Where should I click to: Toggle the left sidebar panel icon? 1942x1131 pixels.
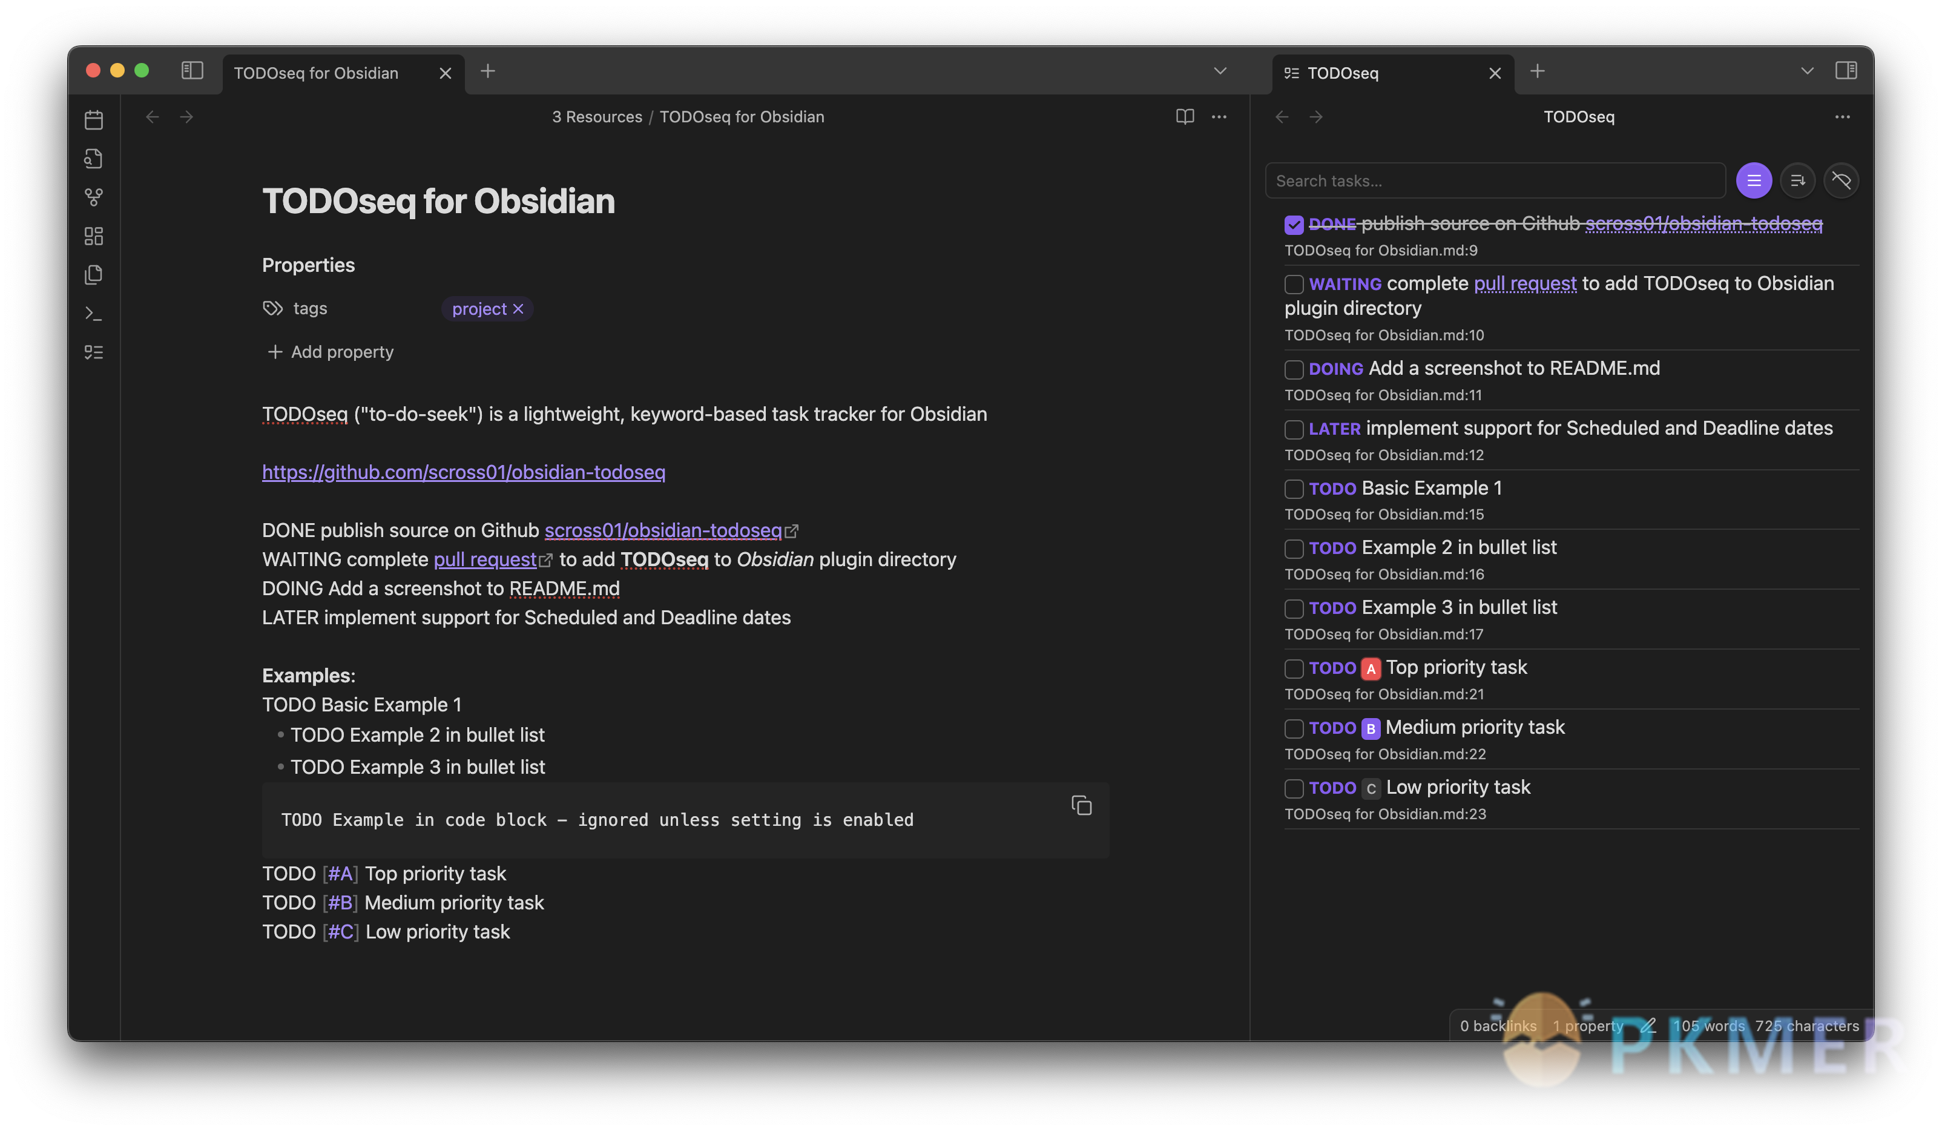coord(192,71)
